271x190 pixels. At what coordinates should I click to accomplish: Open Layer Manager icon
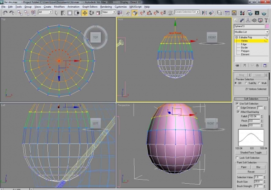click(220, 13)
